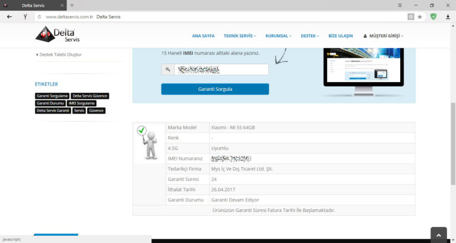Open BİZE ULAŞIN menu item
The width and height of the screenshot is (456, 243).
pyautogui.click(x=341, y=36)
